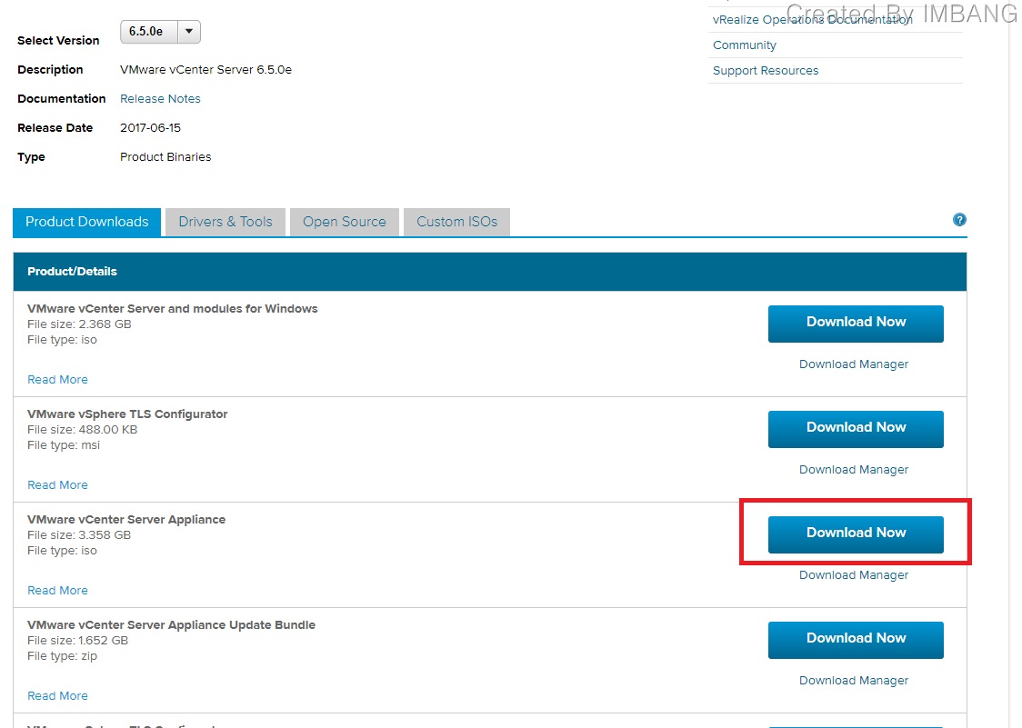Open Support Resources
1022x728 pixels.
pyautogui.click(x=765, y=70)
